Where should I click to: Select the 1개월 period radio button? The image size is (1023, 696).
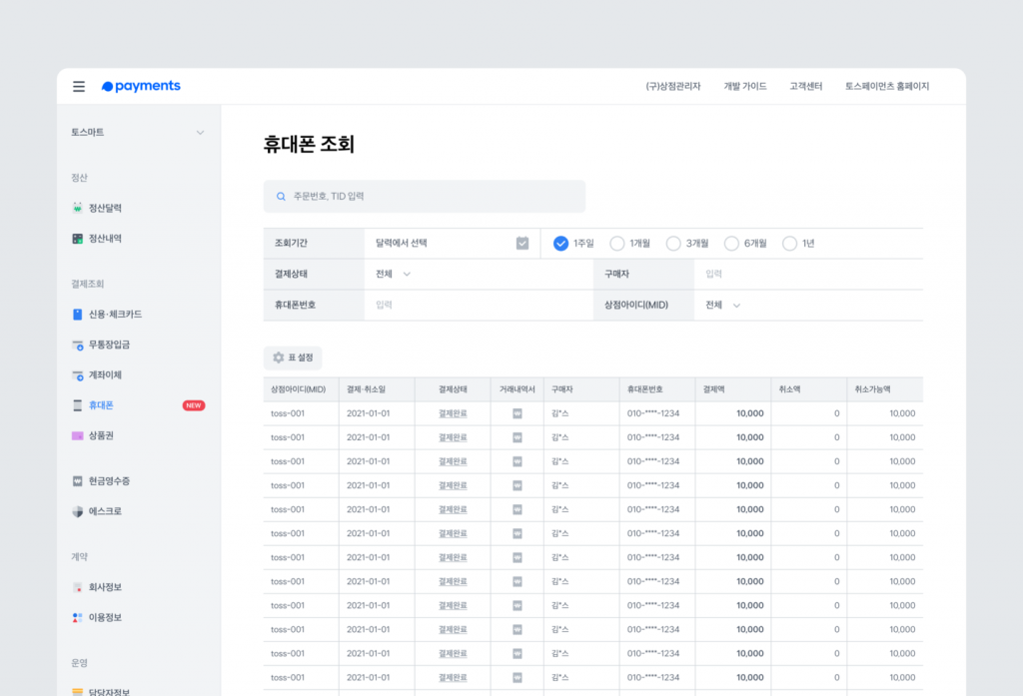pos(617,244)
